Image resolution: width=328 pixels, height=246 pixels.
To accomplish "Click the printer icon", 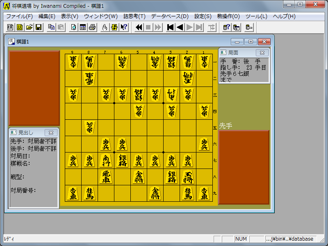I will tap(92, 27).
